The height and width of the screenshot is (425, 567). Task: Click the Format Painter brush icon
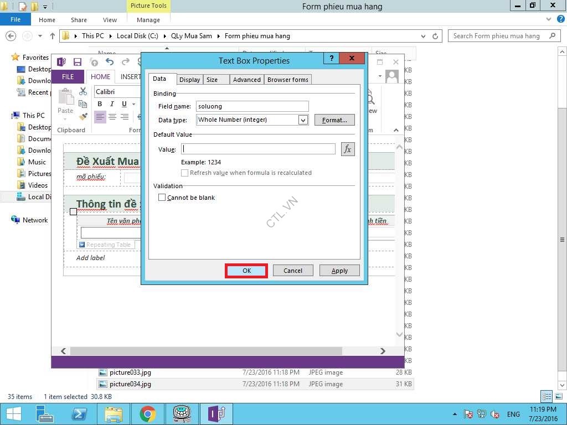point(83,117)
